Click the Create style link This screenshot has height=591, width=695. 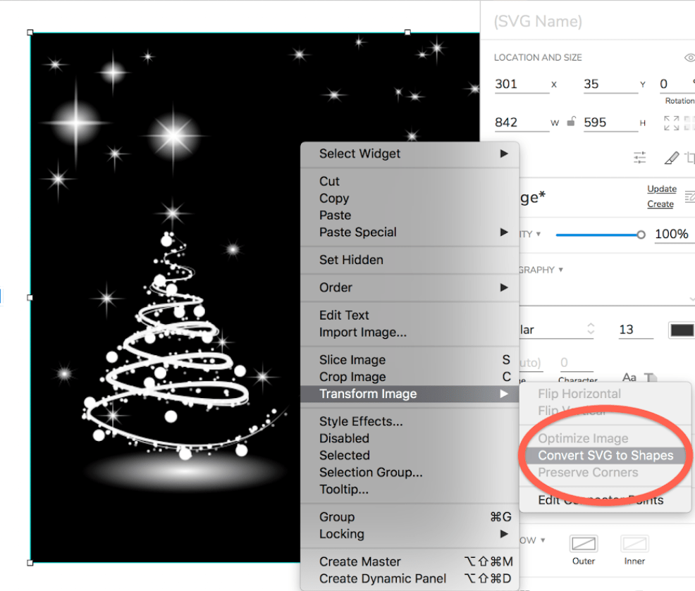[660, 204]
